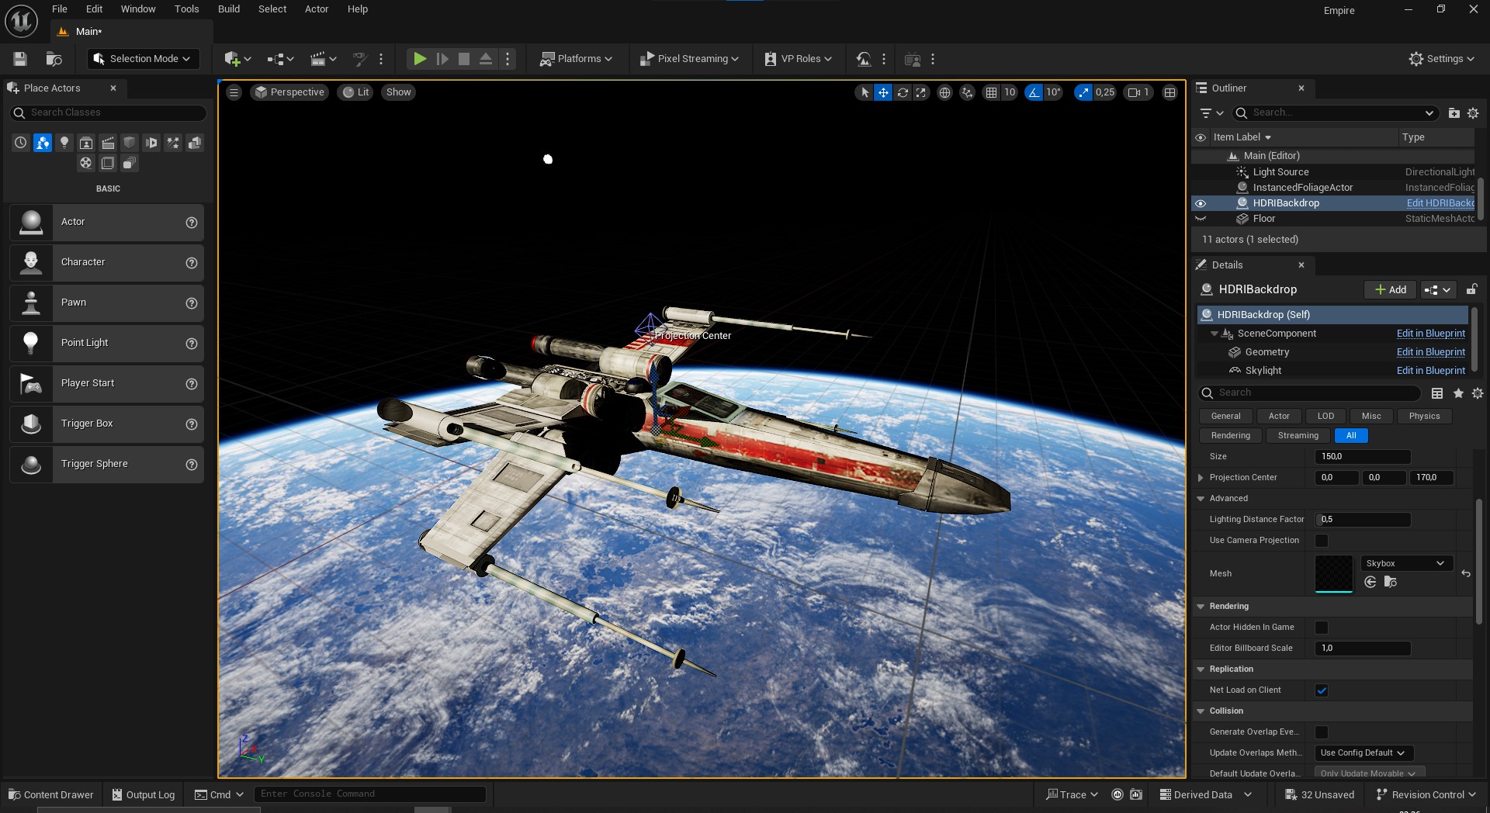Open Skybox mesh dropdown
Screen dimensions: 1490x813
[1405, 563]
